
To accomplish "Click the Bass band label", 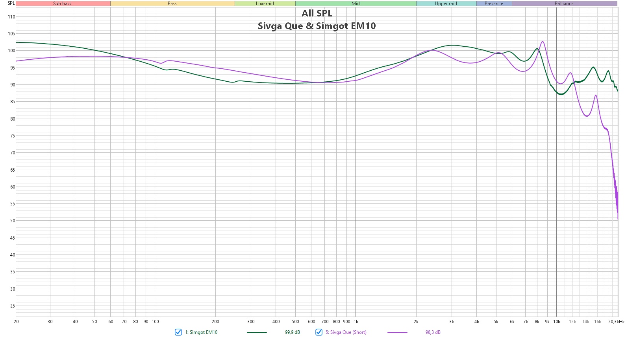I will [172, 4].
